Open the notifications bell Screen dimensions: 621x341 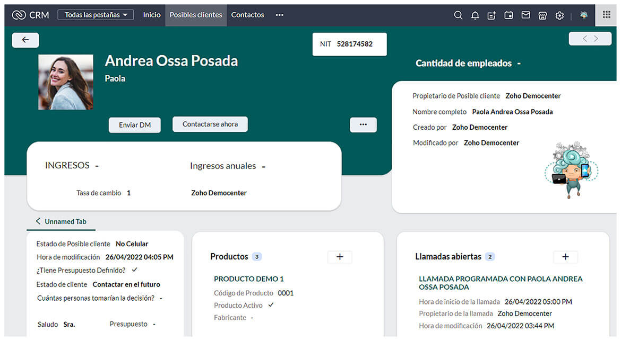[475, 15]
